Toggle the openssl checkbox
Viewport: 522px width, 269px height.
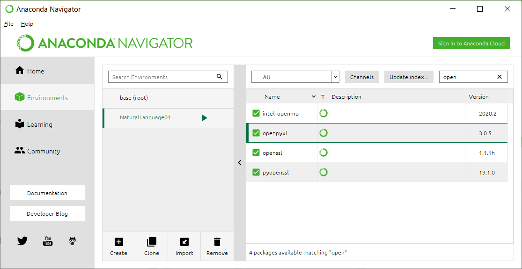coord(256,153)
